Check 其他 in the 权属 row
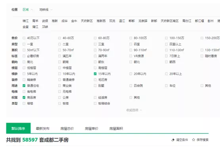220x150 pixels. pos(131,98)
